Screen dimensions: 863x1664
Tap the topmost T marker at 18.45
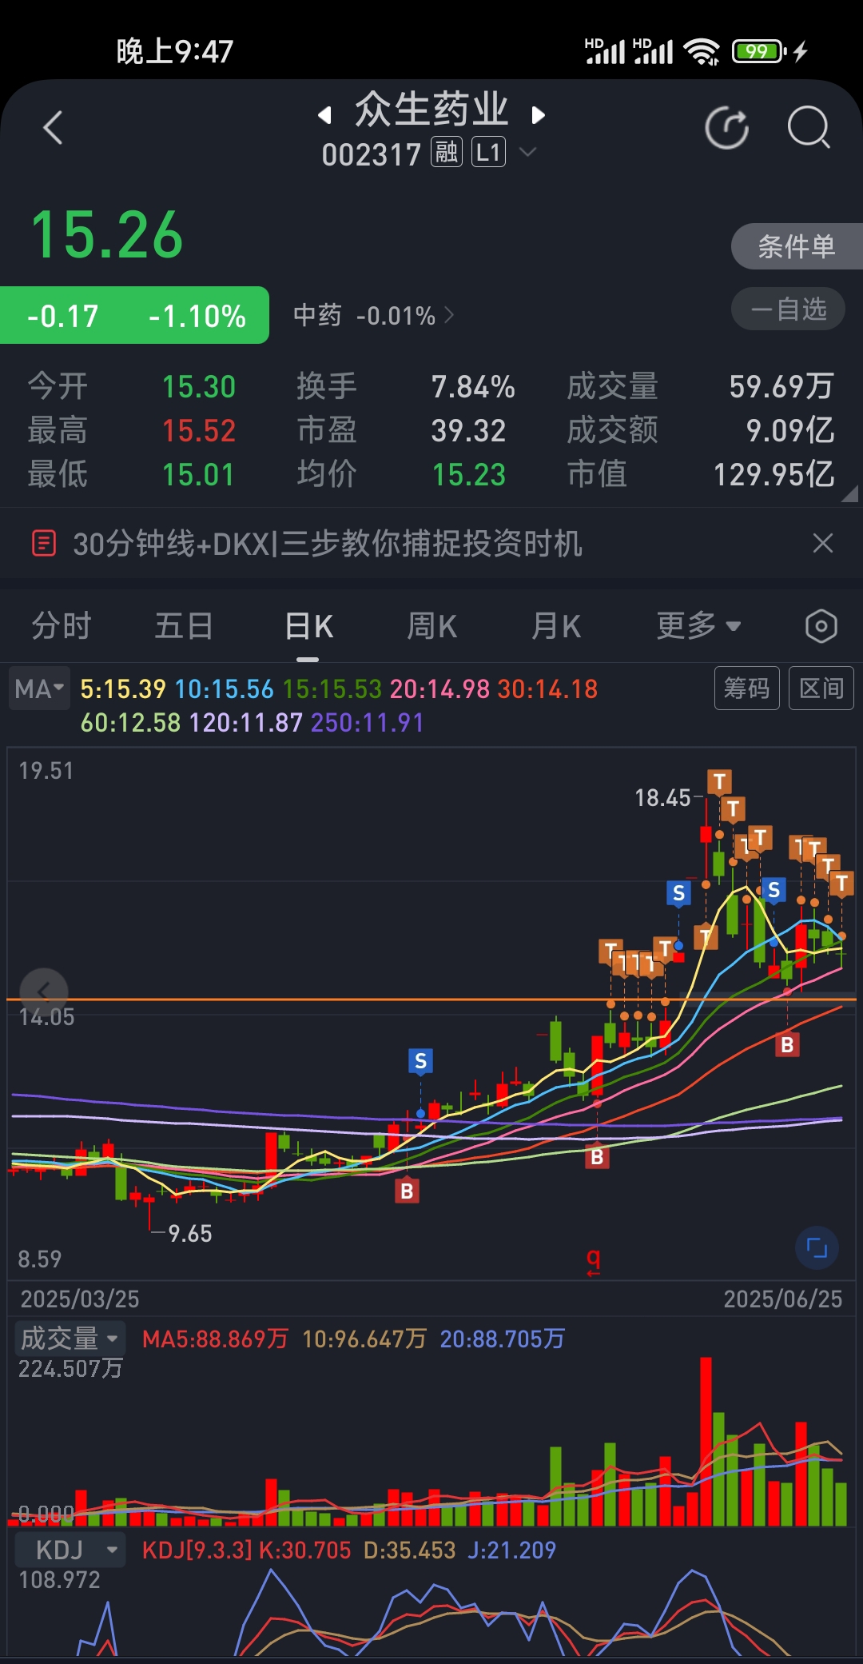719,782
